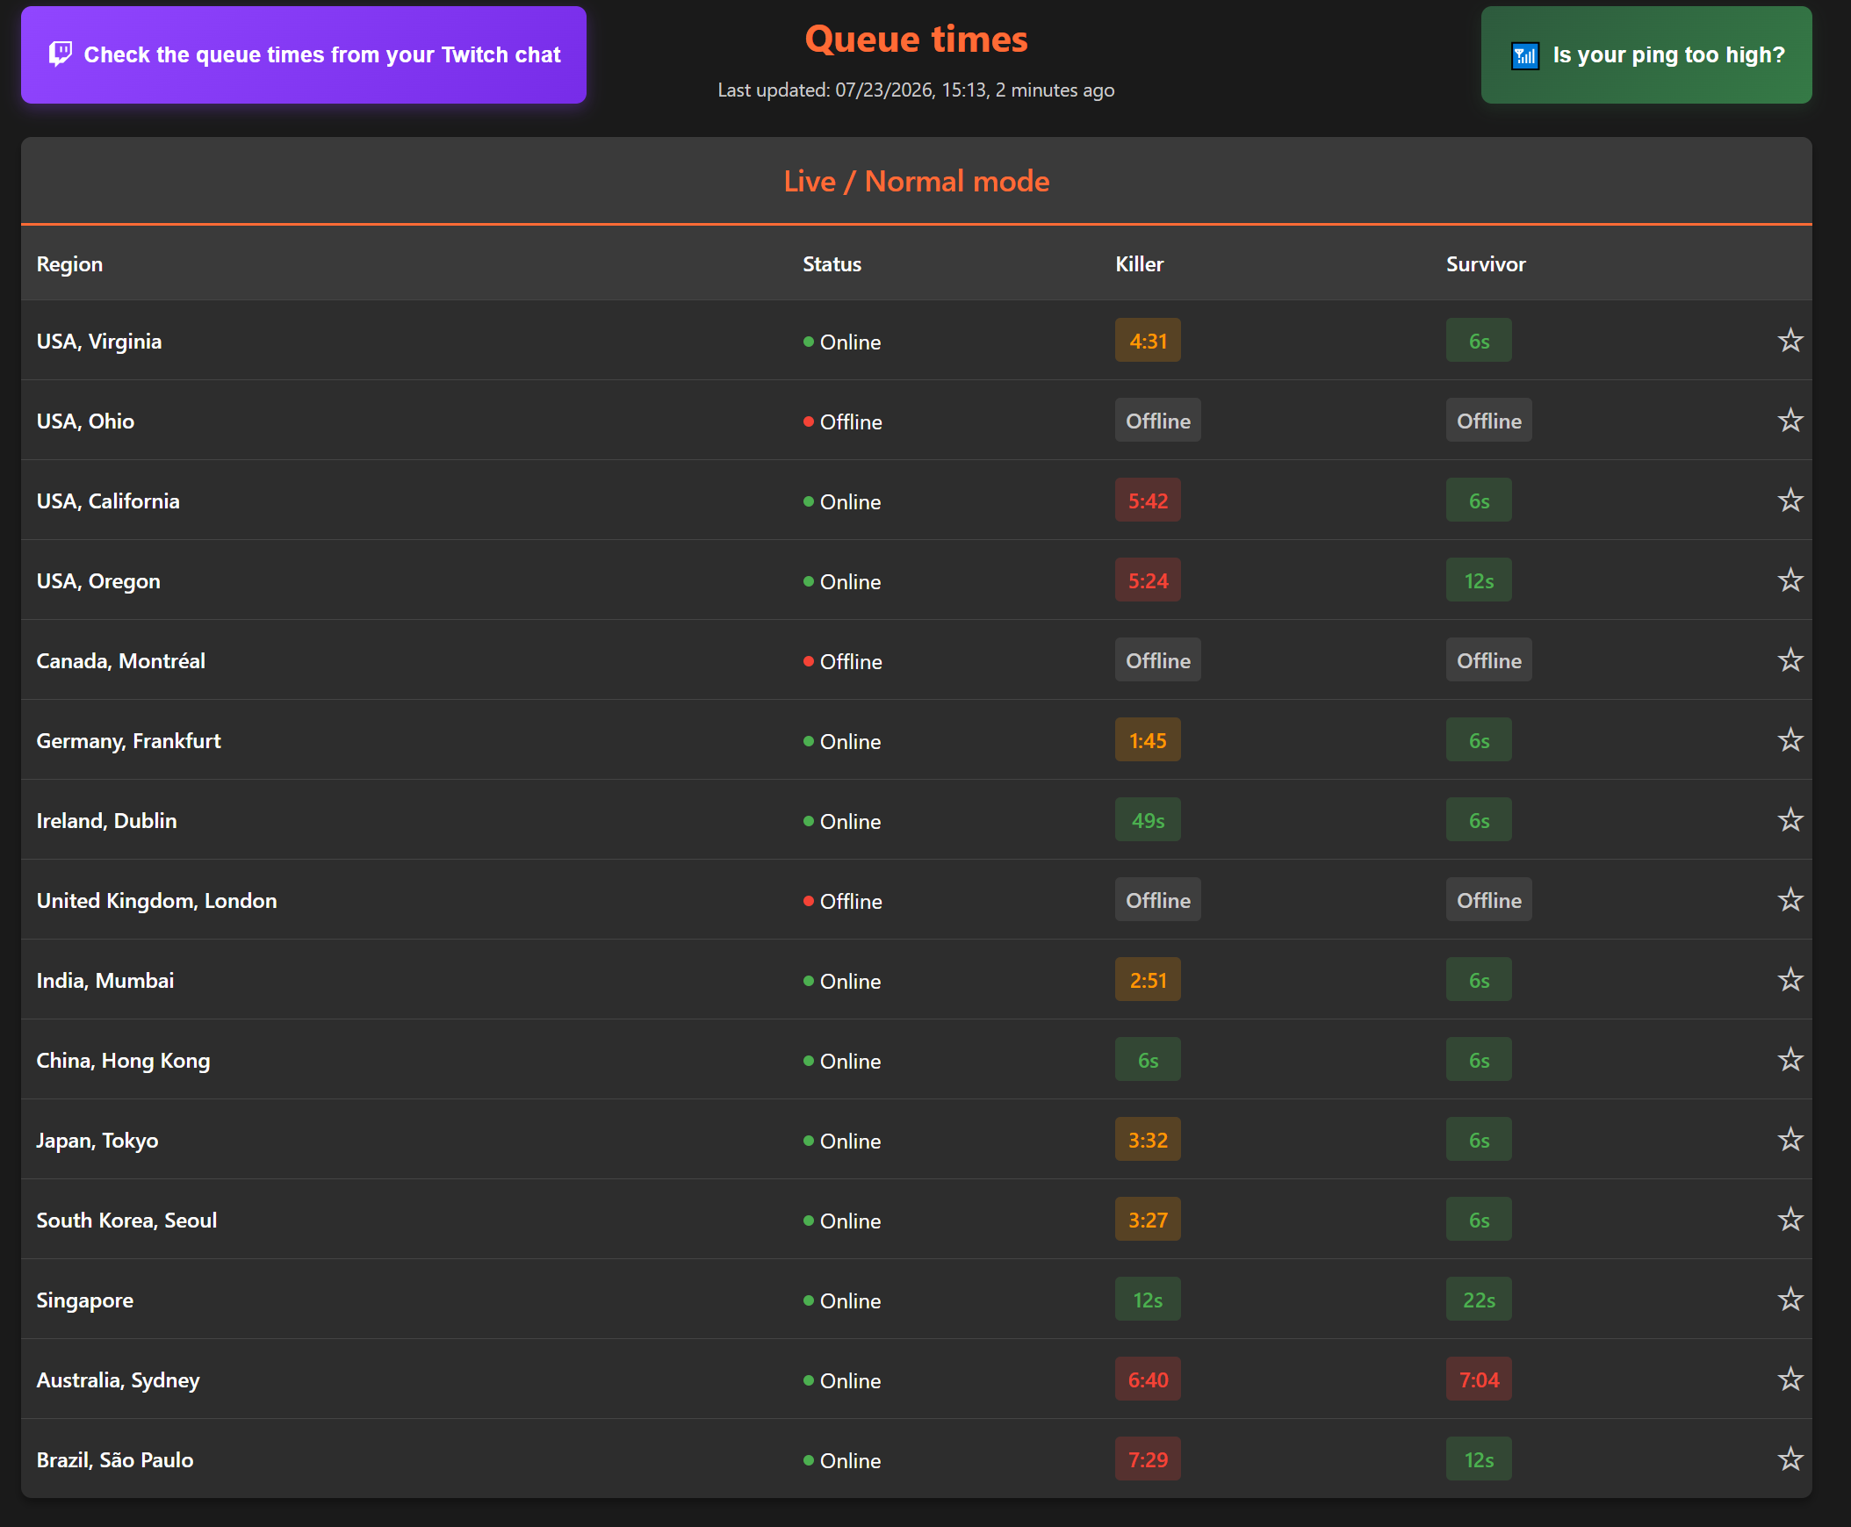Click the 12s Singapore killer time

pyautogui.click(x=1148, y=1300)
